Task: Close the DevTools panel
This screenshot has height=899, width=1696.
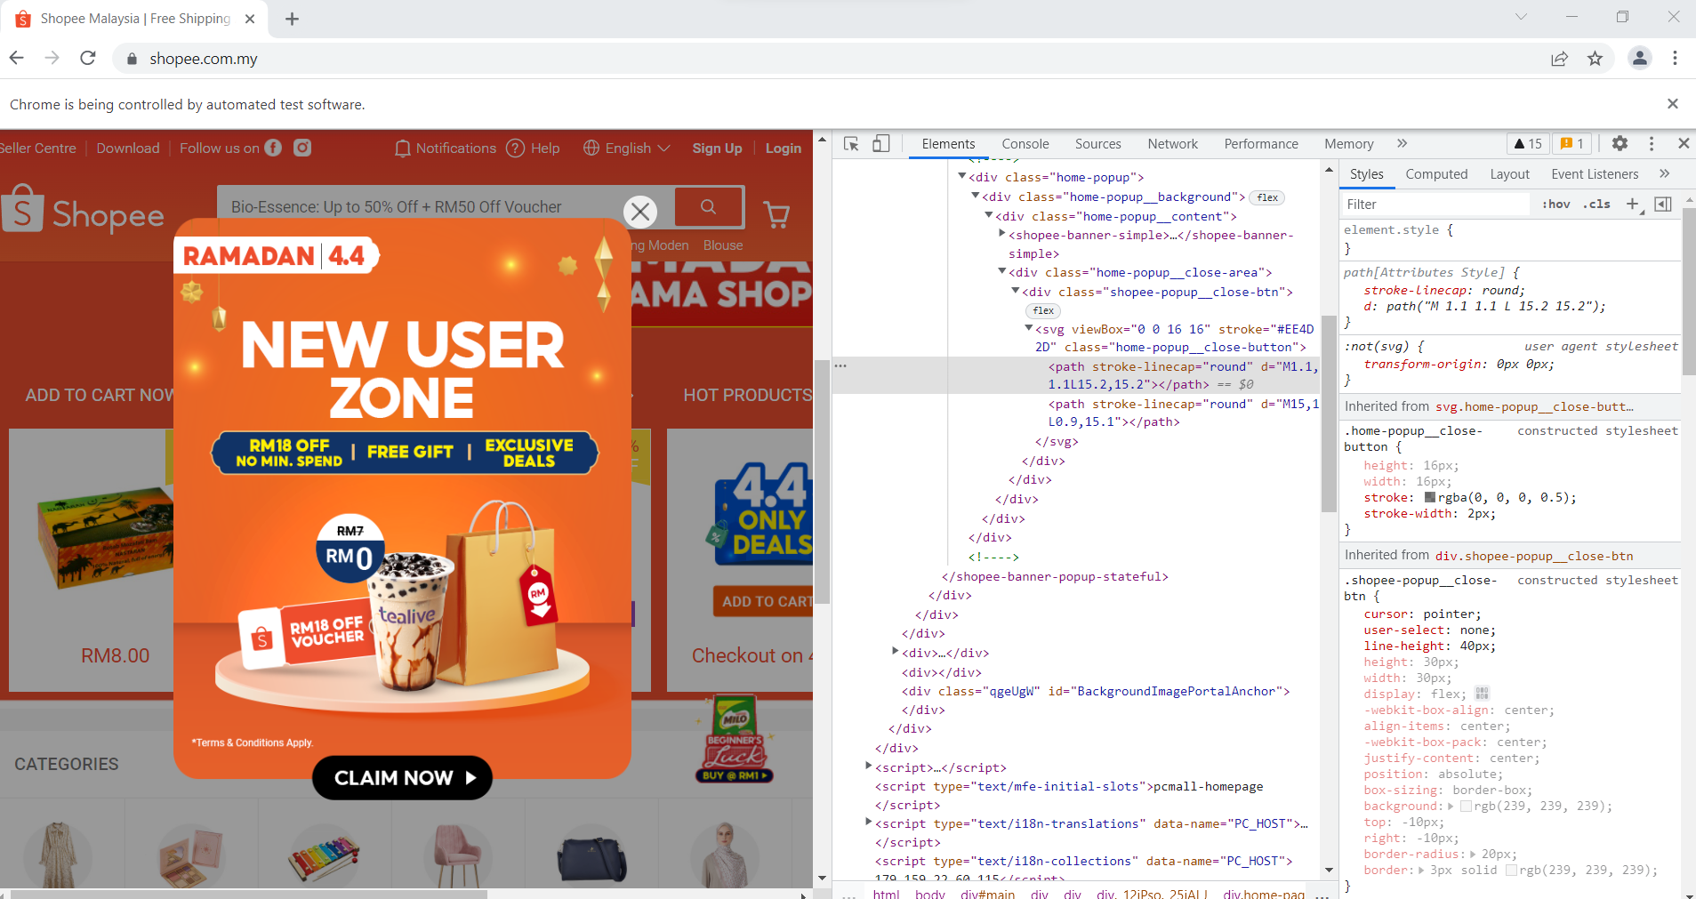Action: (x=1683, y=143)
